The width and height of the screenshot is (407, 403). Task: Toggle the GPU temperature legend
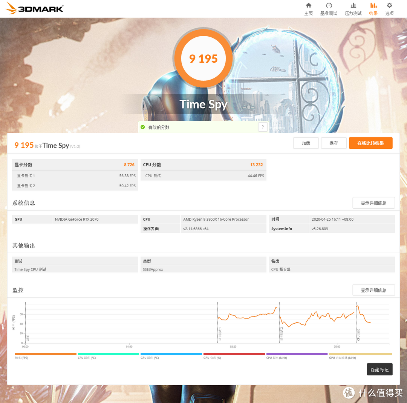(x=171, y=356)
